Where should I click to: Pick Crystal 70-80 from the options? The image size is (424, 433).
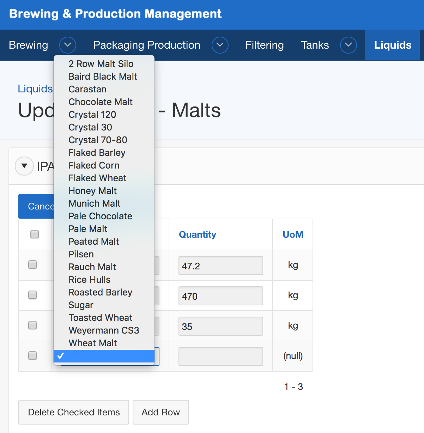point(98,140)
